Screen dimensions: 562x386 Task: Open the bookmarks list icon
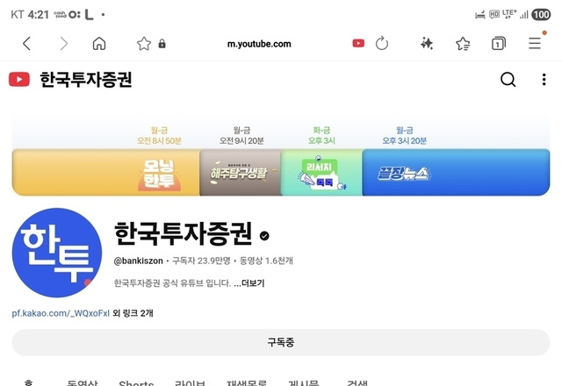click(x=463, y=44)
